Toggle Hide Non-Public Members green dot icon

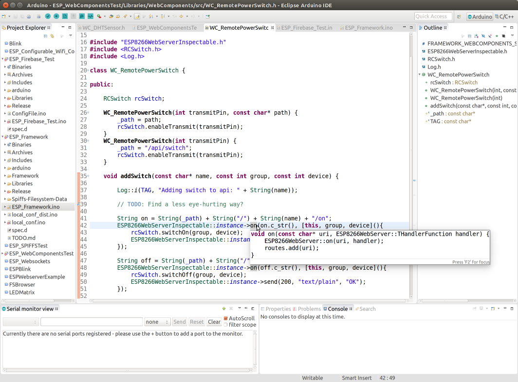[x=497, y=36]
